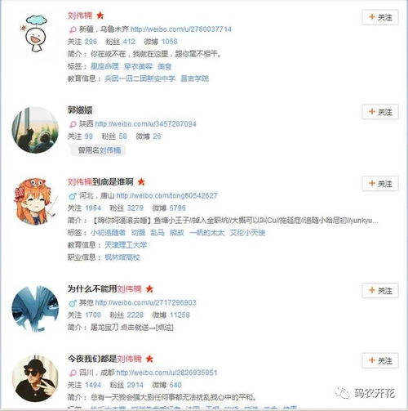Follow 刘伟楠到底是谁啊 account

[x=380, y=184]
